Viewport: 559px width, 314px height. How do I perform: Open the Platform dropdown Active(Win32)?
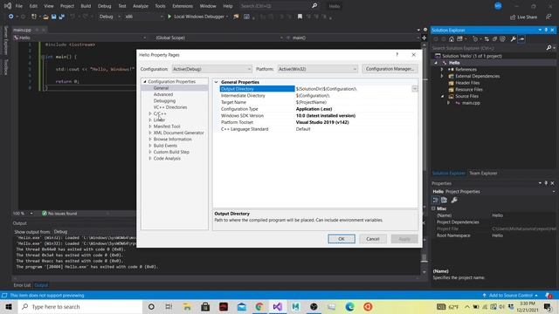[317, 69]
